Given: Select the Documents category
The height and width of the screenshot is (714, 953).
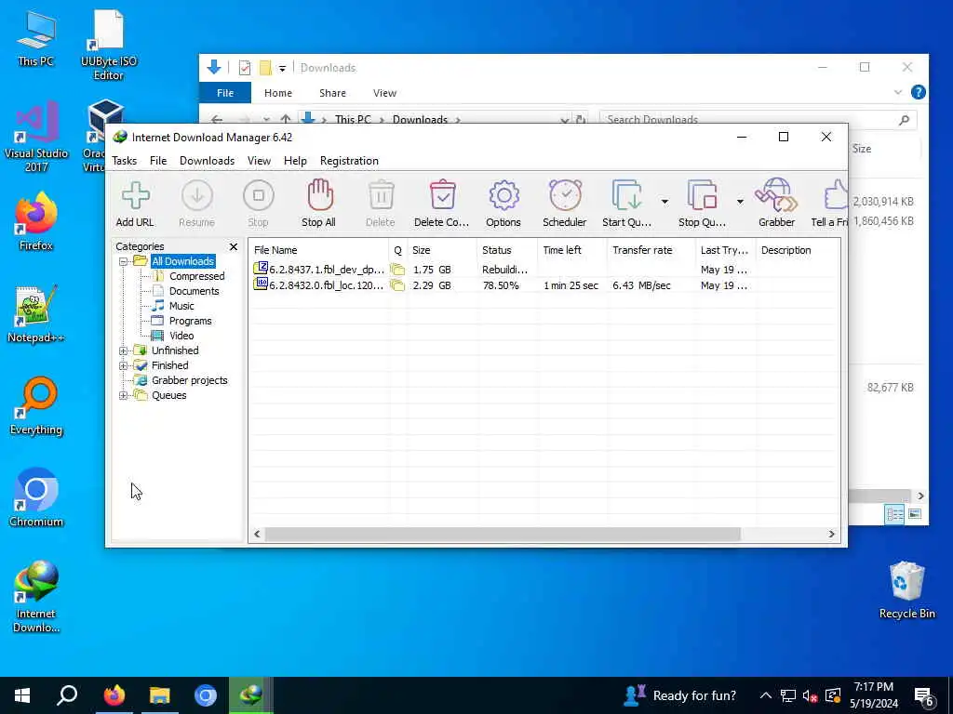Looking at the screenshot, I should (x=194, y=291).
